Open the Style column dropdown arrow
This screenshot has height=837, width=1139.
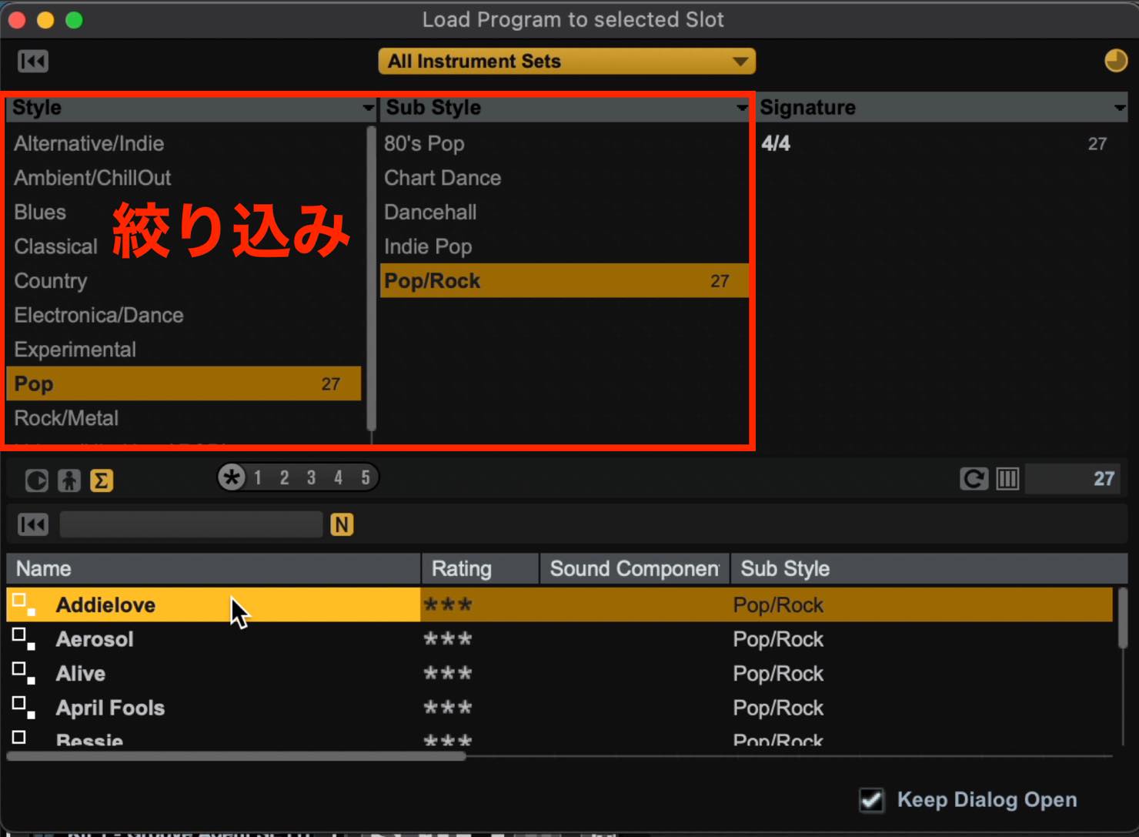368,108
